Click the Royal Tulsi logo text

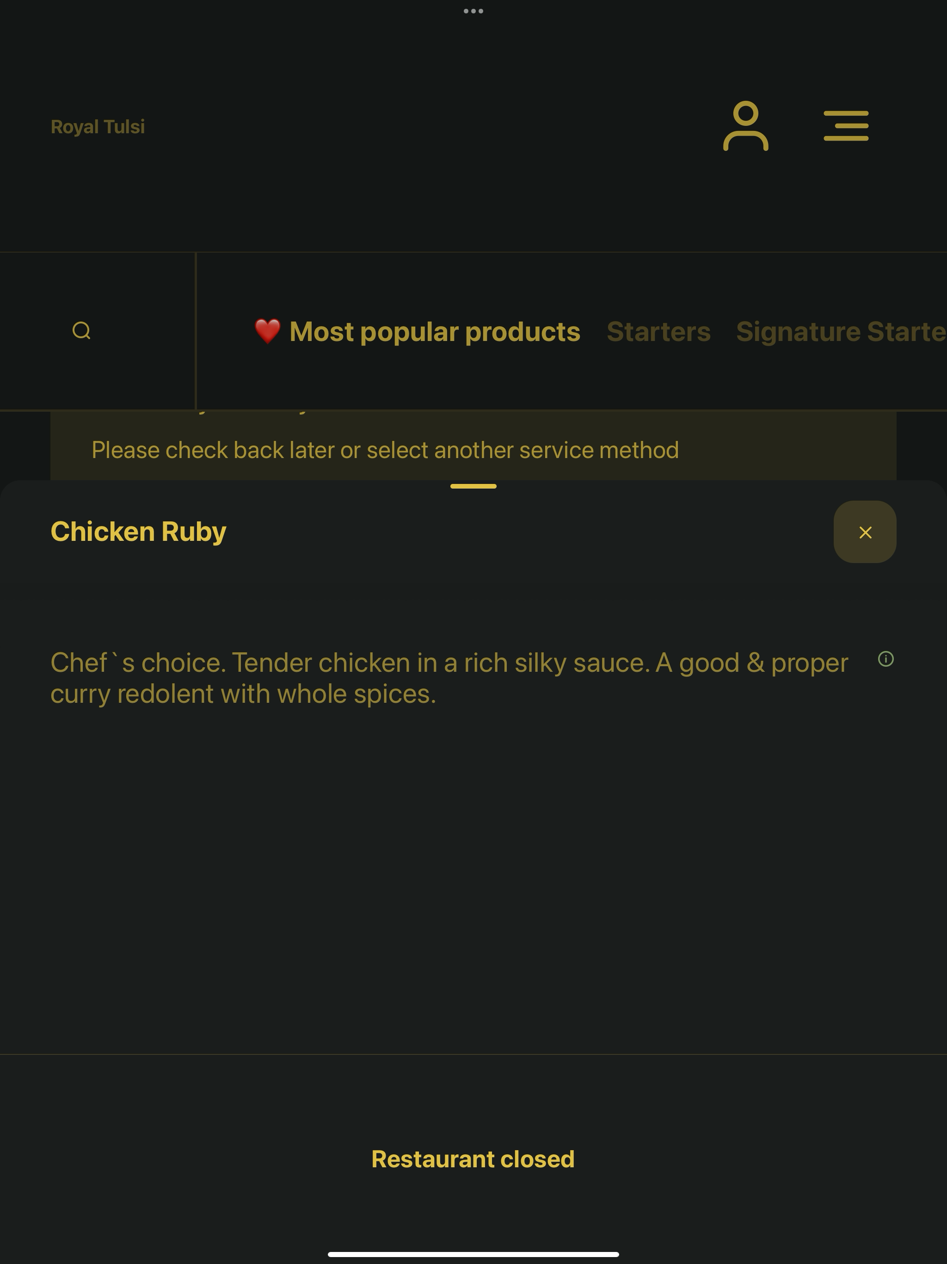[98, 127]
